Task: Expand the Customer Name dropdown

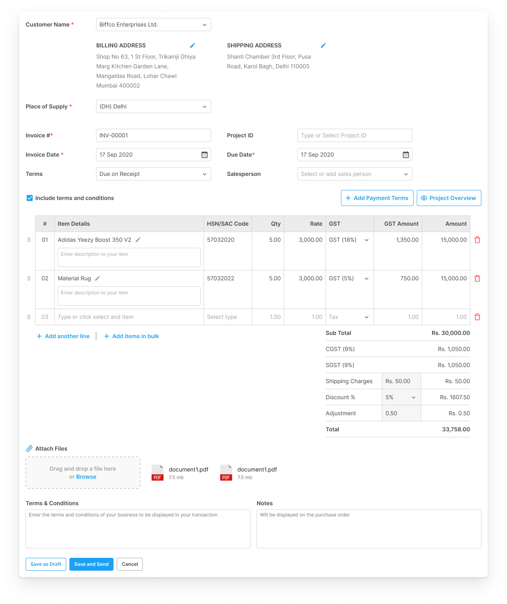Action: coord(154,24)
